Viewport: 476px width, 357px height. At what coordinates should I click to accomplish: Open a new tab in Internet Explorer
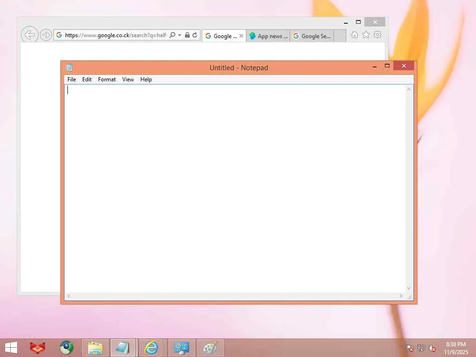pos(340,36)
